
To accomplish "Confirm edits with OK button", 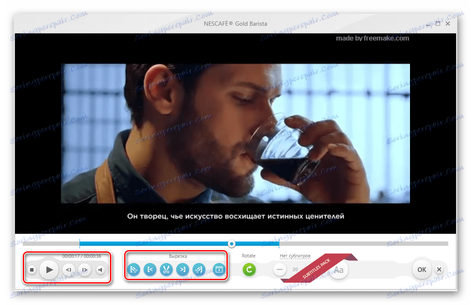I will point(422,270).
